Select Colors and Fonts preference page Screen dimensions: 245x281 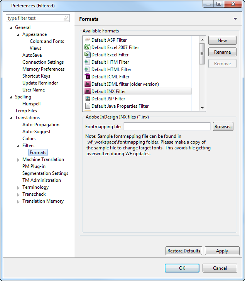tap(47, 41)
